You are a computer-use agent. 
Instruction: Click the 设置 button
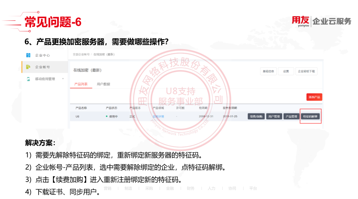pyautogui.click(x=286, y=71)
